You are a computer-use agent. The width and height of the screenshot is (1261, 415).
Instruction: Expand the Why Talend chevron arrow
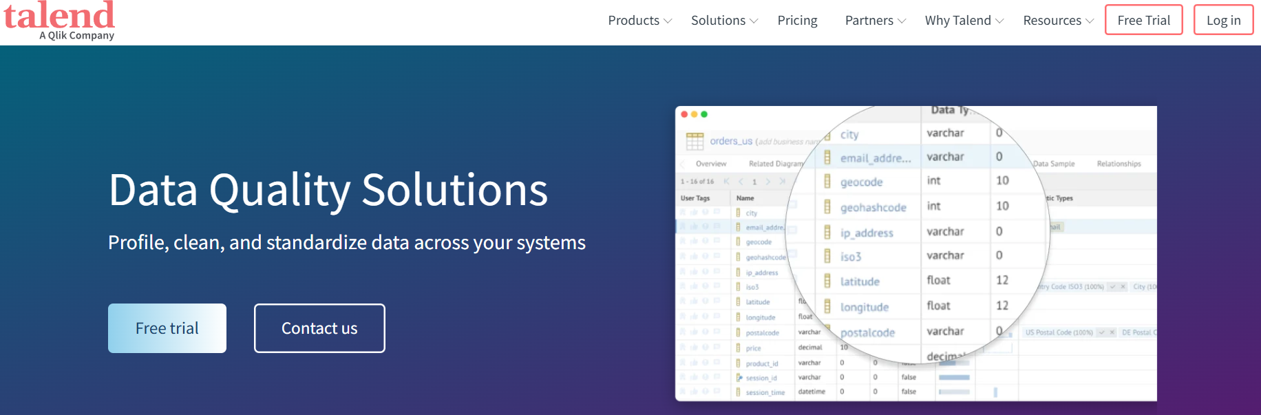click(x=999, y=21)
